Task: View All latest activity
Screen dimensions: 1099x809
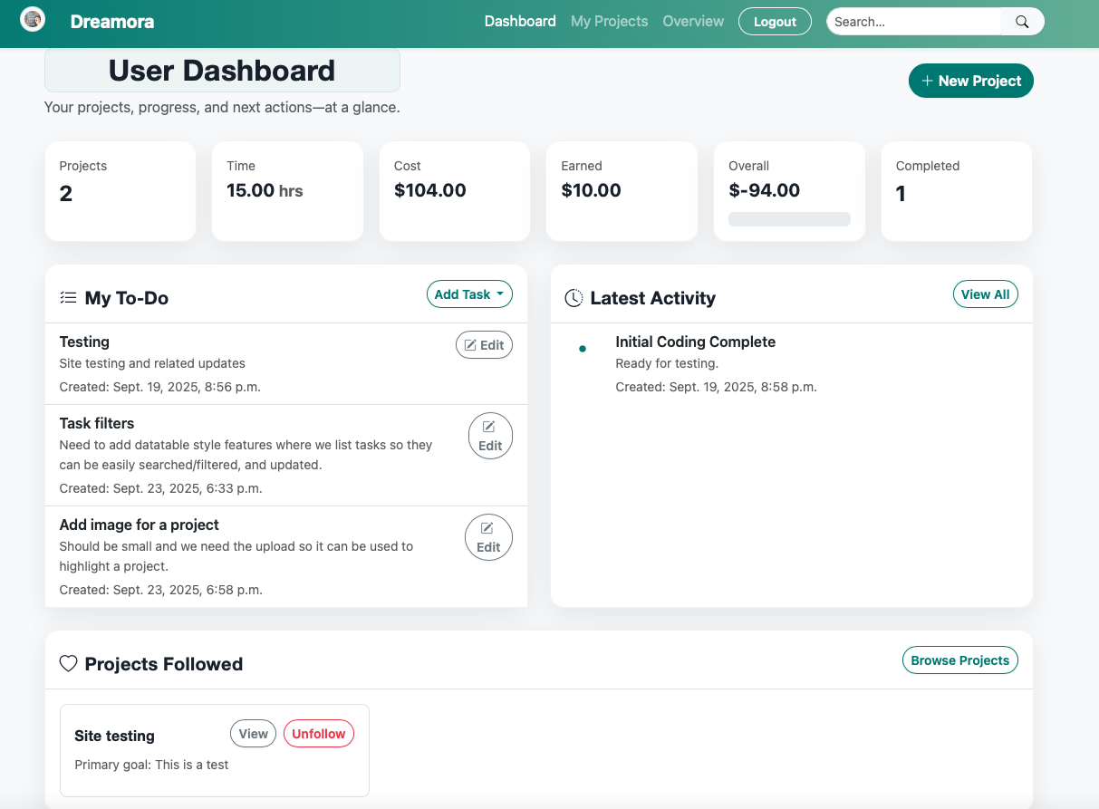Action: click(985, 294)
